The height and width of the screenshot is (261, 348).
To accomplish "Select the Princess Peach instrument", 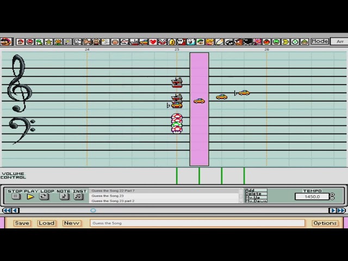I will 210,42.
